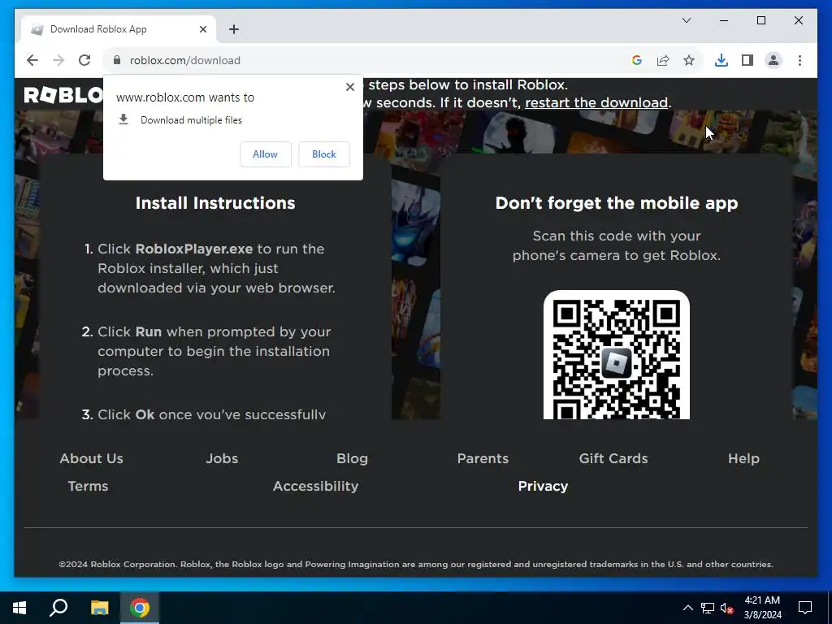Open the Terms footer link

click(88, 486)
